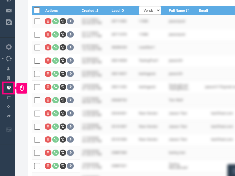235x176 pixels.
Task: Check the fourth row's checkbox
Action: [x=37, y=61]
